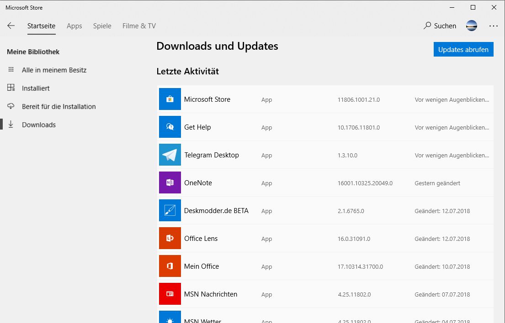Click the Get Help app icon
The height and width of the screenshot is (323, 505).
[x=170, y=127]
